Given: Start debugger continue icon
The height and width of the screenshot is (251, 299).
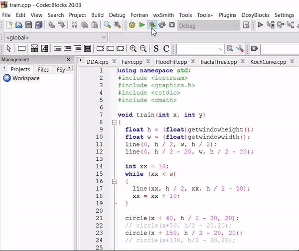Looking at the screenshot, I should tap(260, 25).
